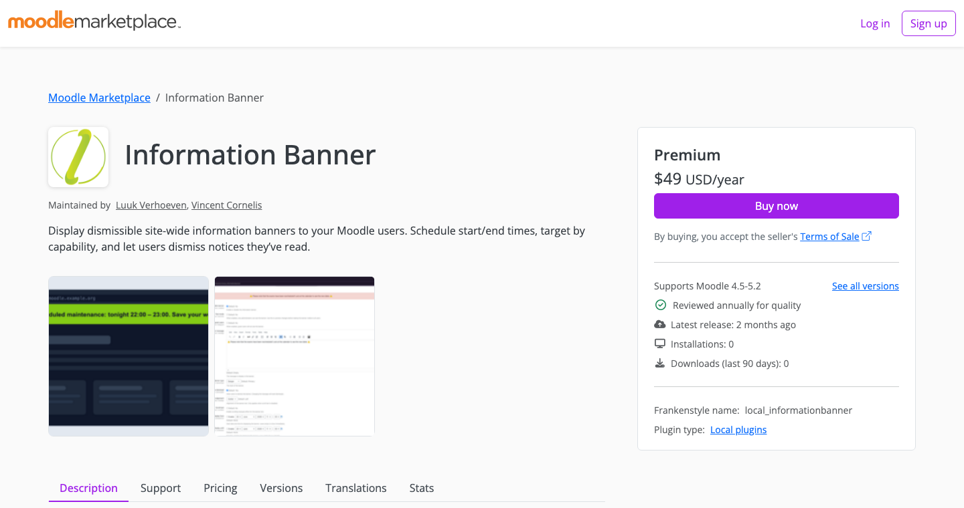Viewport: 964px width, 508px height.
Task: Click the monitor installations icon
Action: click(x=660, y=344)
